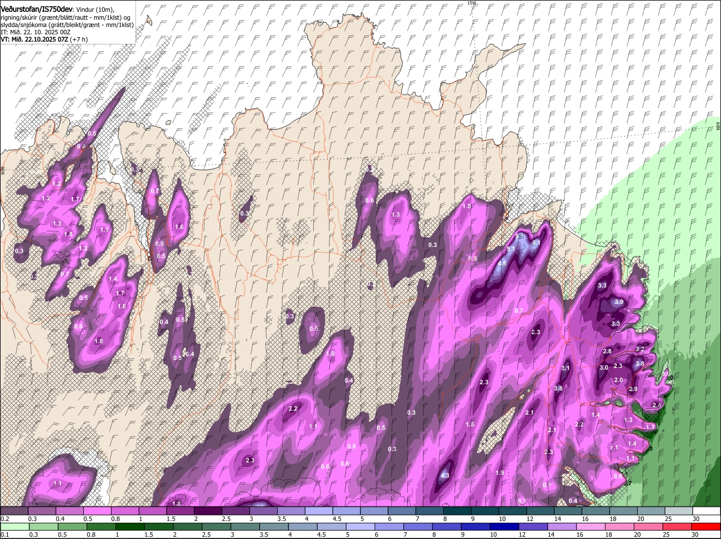The image size is (721, 539).
Task: Click the 1.9 precipitation value on the map
Action: pyautogui.click(x=500, y=473)
